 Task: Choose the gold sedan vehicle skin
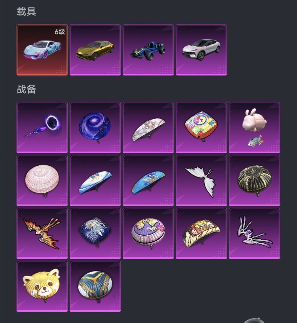[95, 50]
